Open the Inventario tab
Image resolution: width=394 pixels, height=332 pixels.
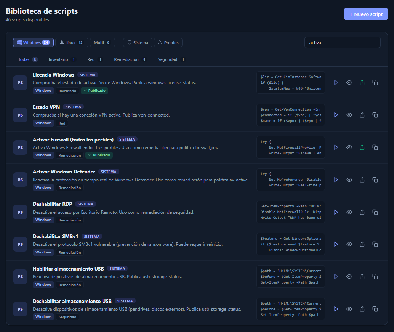point(62,60)
